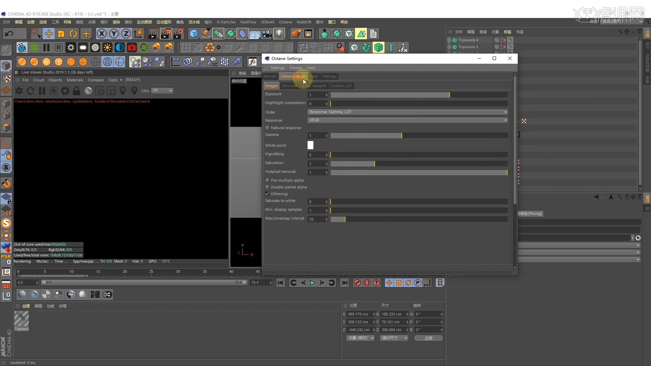Switch to the Kernels tab
Viewport: 651px width, 366px height.
(x=270, y=76)
